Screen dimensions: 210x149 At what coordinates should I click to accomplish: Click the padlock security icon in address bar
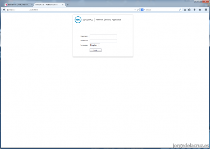point(8,10)
